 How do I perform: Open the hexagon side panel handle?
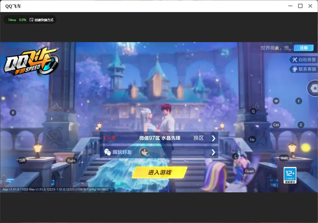(x=313, y=88)
